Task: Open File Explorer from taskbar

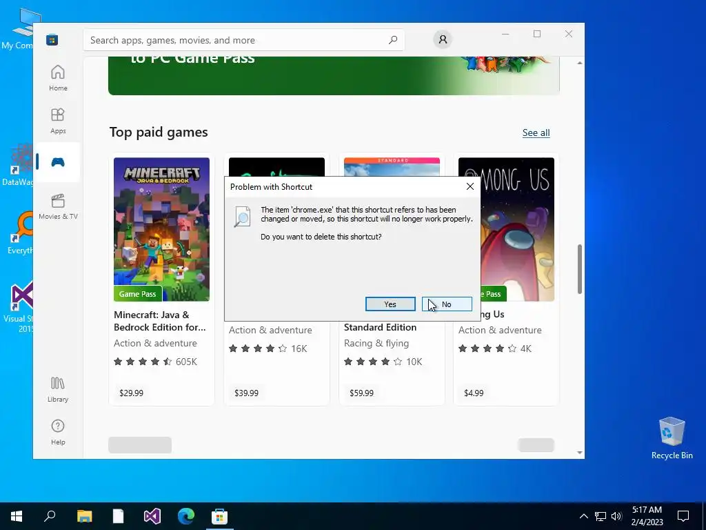Action: (84, 516)
